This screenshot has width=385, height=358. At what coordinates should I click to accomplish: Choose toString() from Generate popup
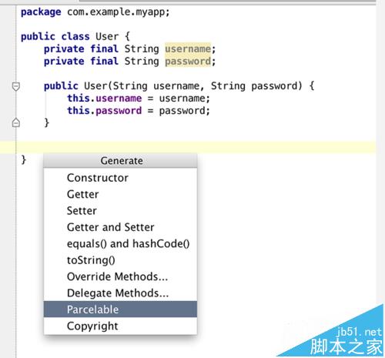[120, 259]
